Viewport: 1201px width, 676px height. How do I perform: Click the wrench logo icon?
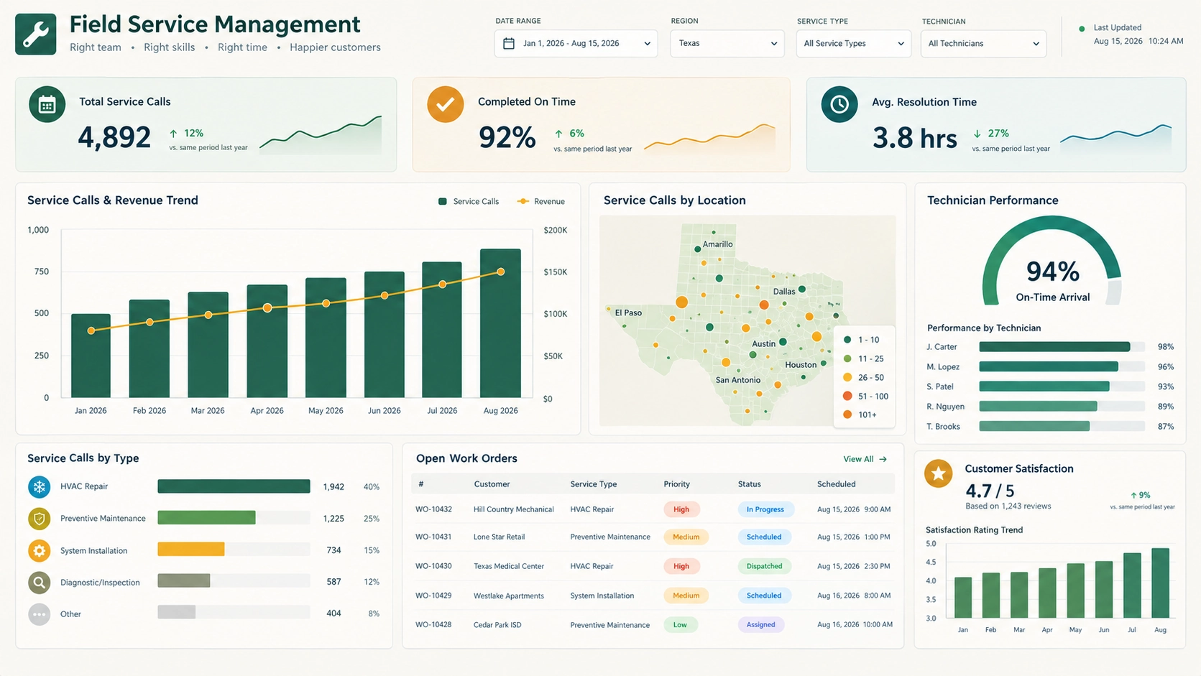(35, 34)
